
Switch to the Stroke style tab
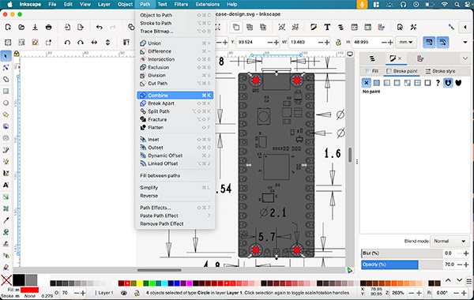click(x=440, y=71)
